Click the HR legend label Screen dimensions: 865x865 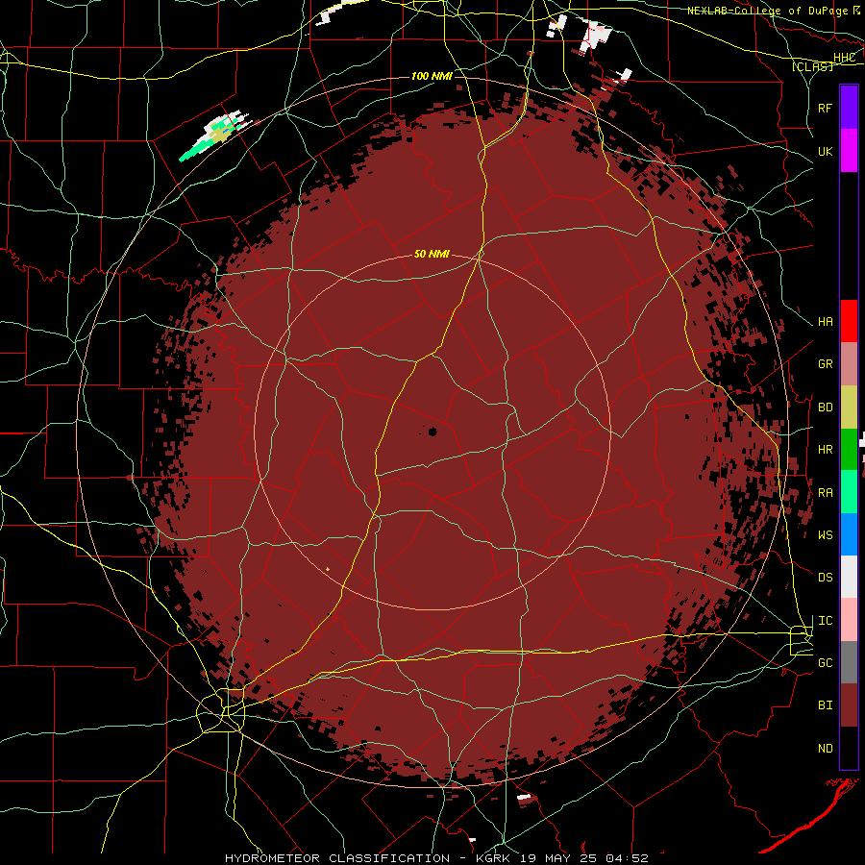pyautogui.click(x=826, y=450)
